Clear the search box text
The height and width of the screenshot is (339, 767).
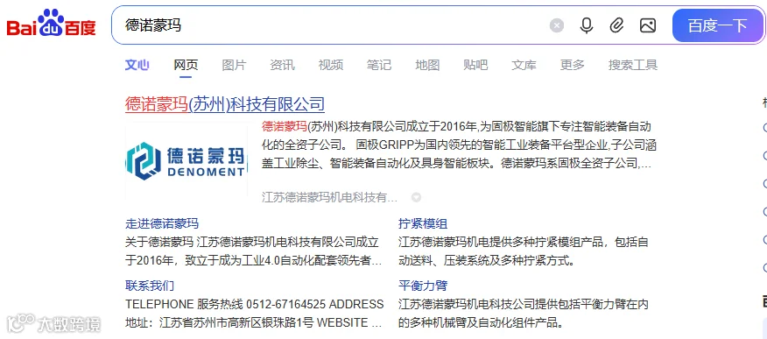[x=557, y=25]
